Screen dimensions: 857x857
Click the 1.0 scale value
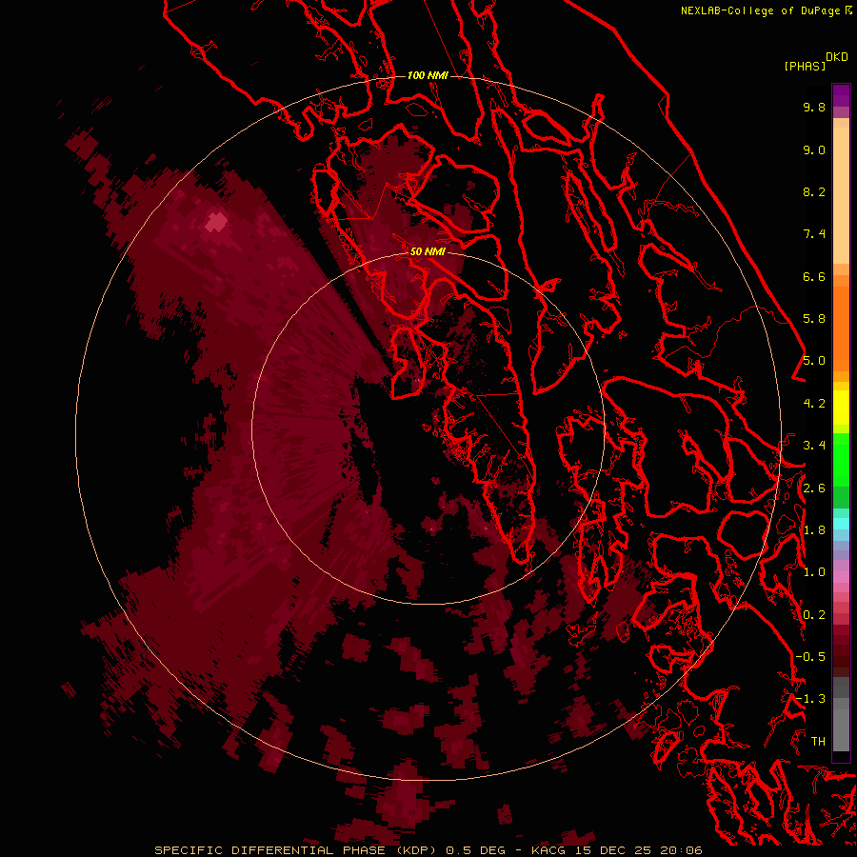pyautogui.click(x=814, y=572)
